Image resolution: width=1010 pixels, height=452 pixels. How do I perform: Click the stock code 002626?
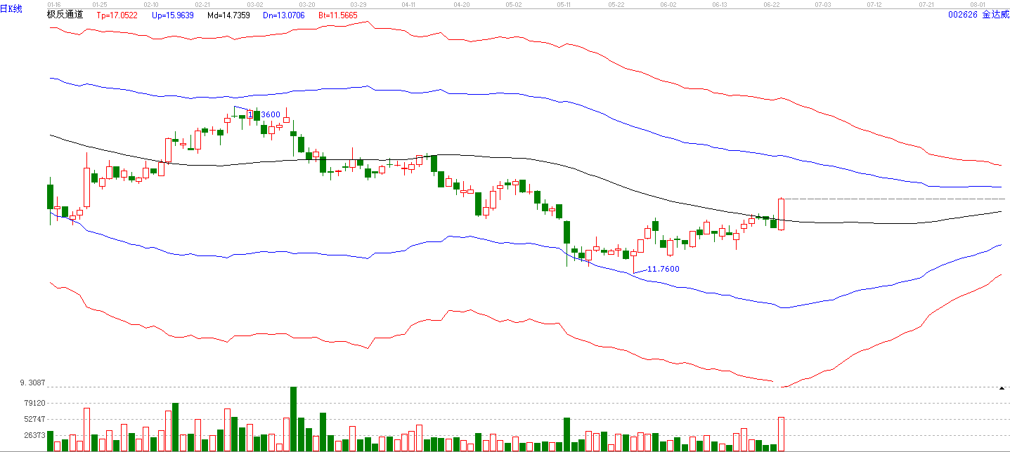[x=962, y=14]
